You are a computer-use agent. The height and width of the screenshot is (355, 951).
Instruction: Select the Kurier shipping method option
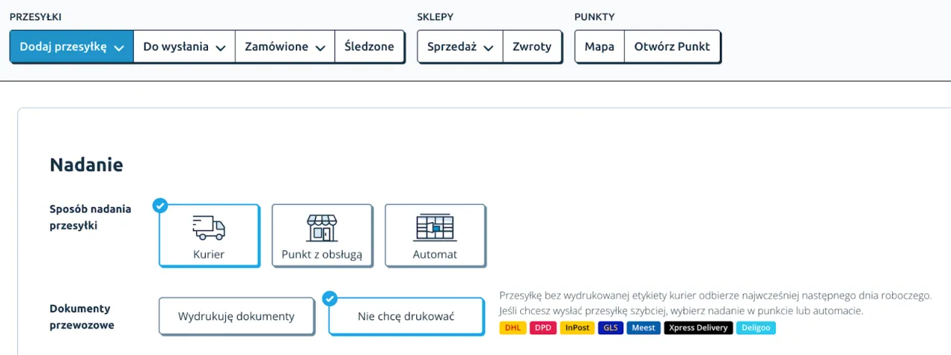(209, 235)
